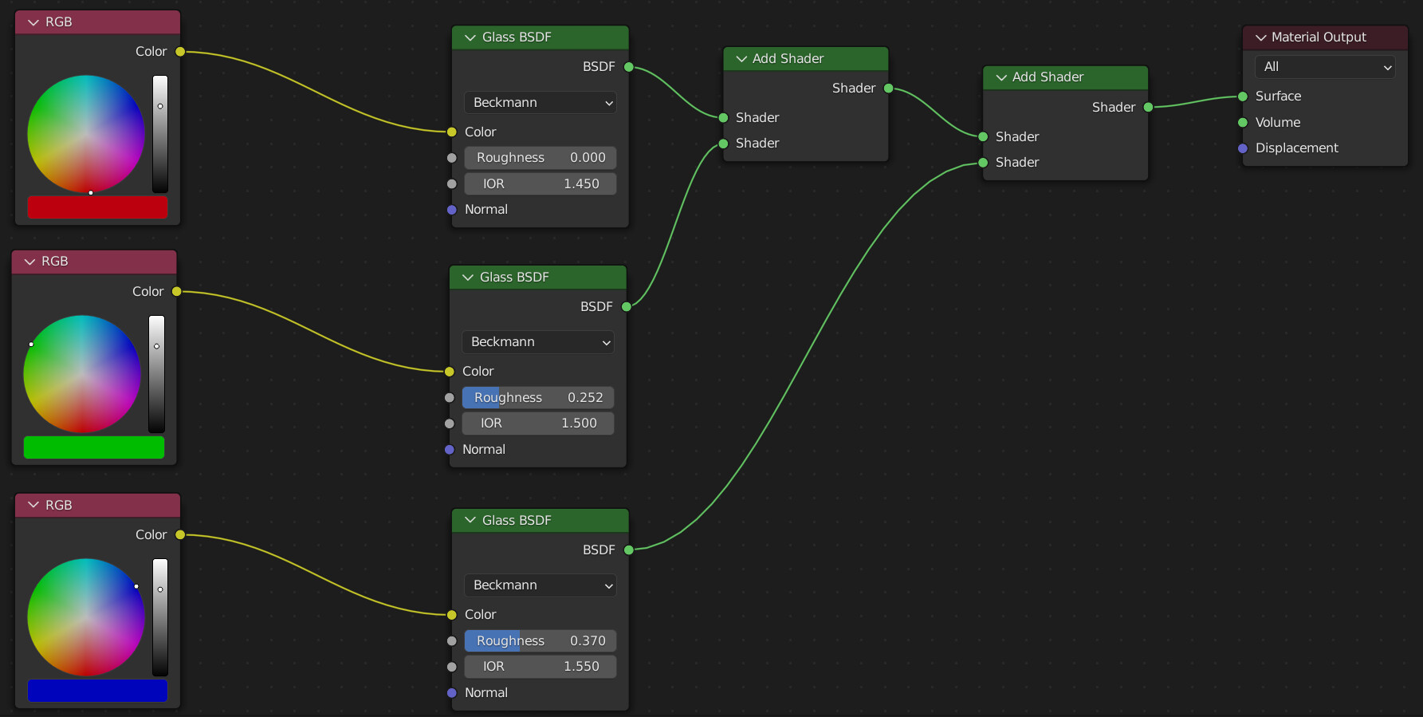Click the Volume input socket on Material Output
The width and height of the screenshot is (1423, 717).
pyautogui.click(x=1243, y=122)
